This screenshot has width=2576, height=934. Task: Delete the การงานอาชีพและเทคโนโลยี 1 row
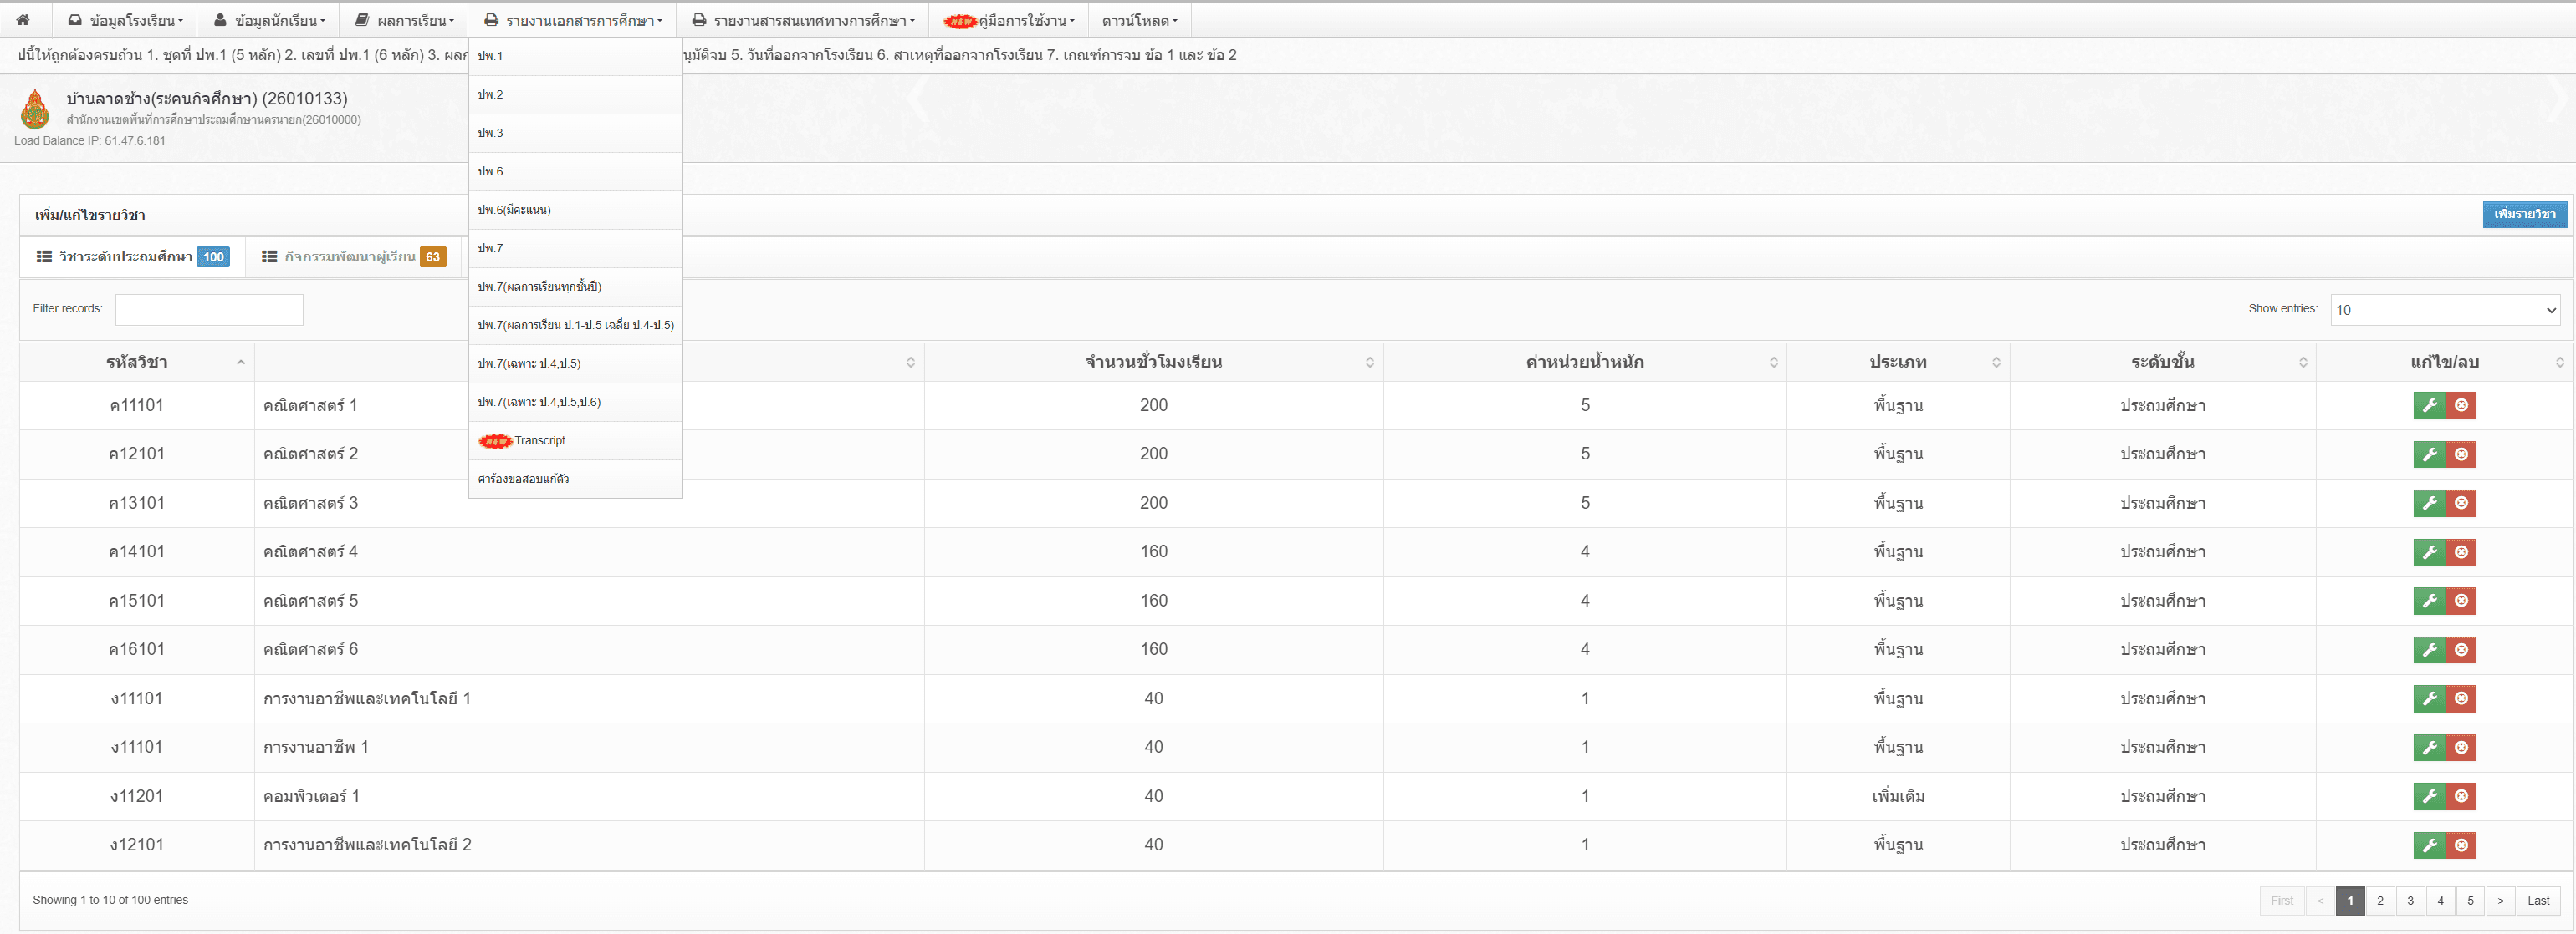(x=2461, y=698)
